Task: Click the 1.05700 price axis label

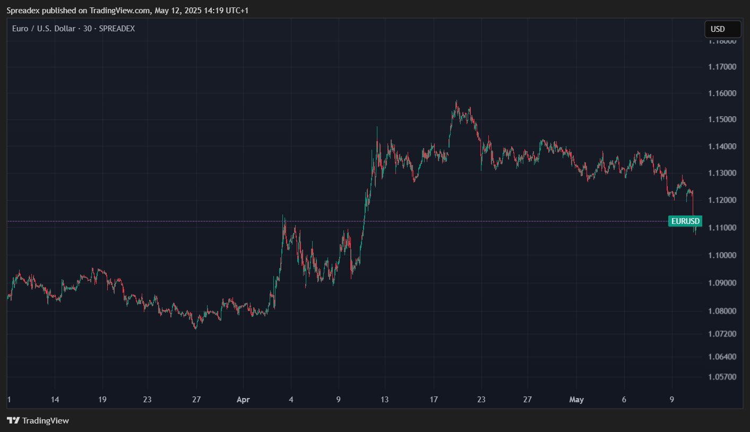Action: (722, 377)
